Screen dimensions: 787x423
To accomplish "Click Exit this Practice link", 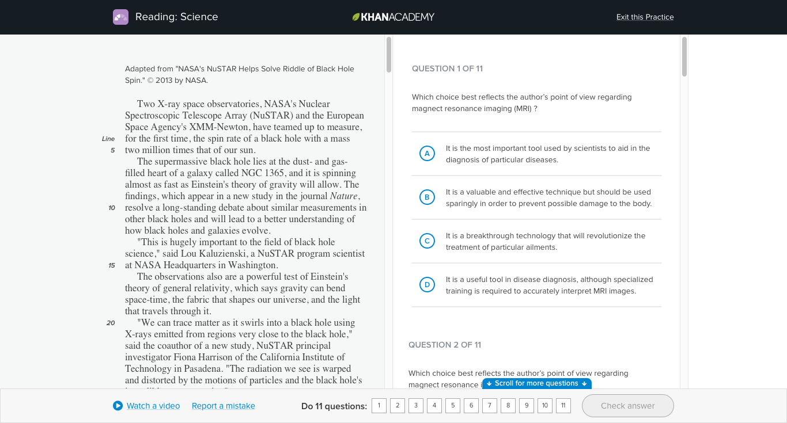I will [x=645, y=17].
